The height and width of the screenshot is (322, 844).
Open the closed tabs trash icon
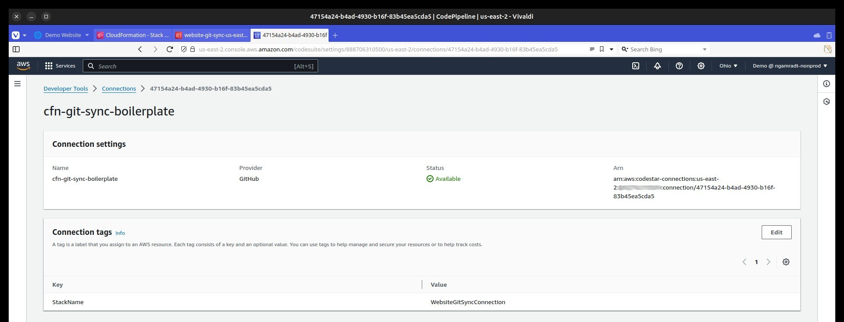[829, 35]
